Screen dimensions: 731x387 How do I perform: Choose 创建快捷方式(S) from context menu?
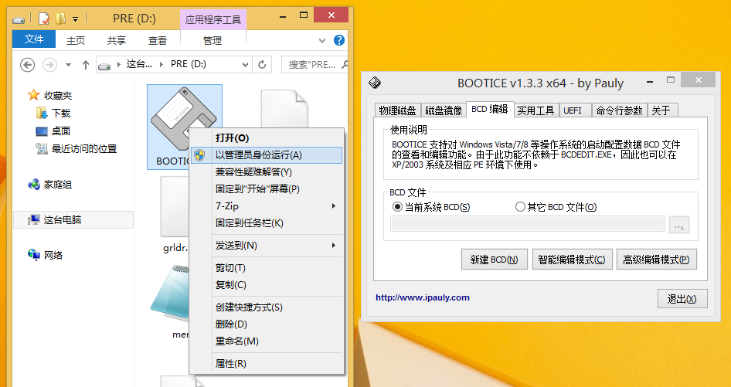pos(267,307)
